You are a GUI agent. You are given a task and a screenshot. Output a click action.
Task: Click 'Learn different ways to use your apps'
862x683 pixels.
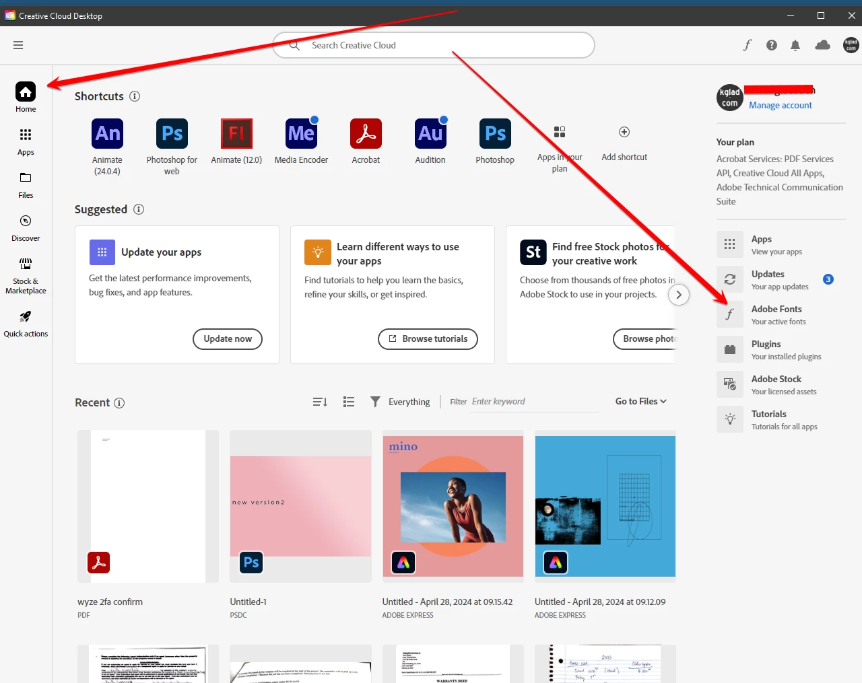(x=398, y=254)
